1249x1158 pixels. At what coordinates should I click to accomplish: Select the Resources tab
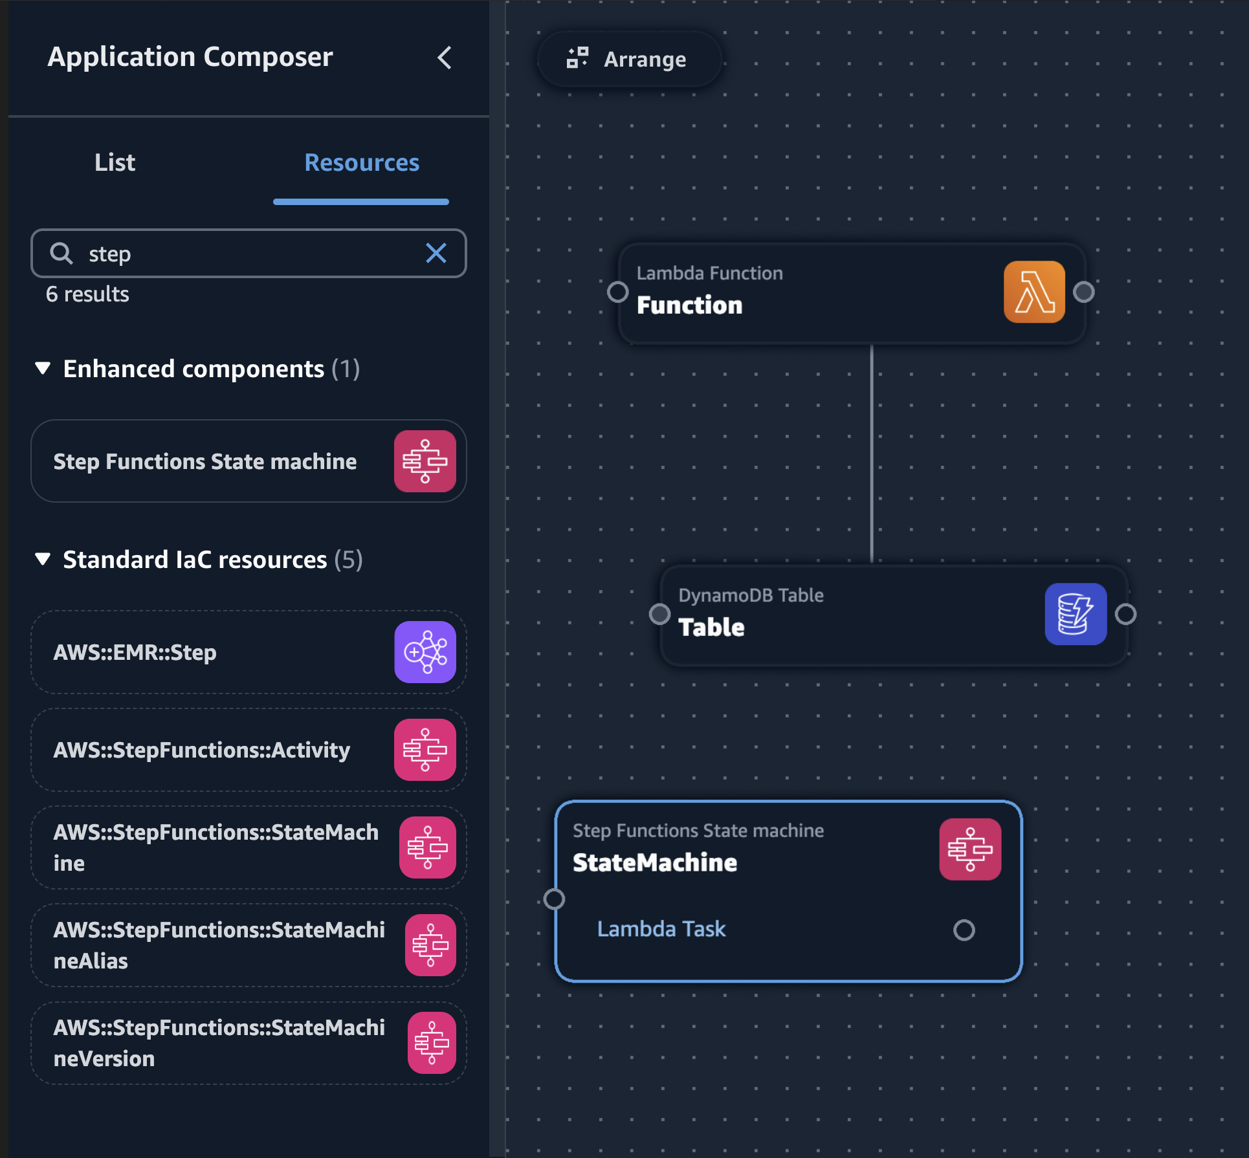[x=361, y=162]
